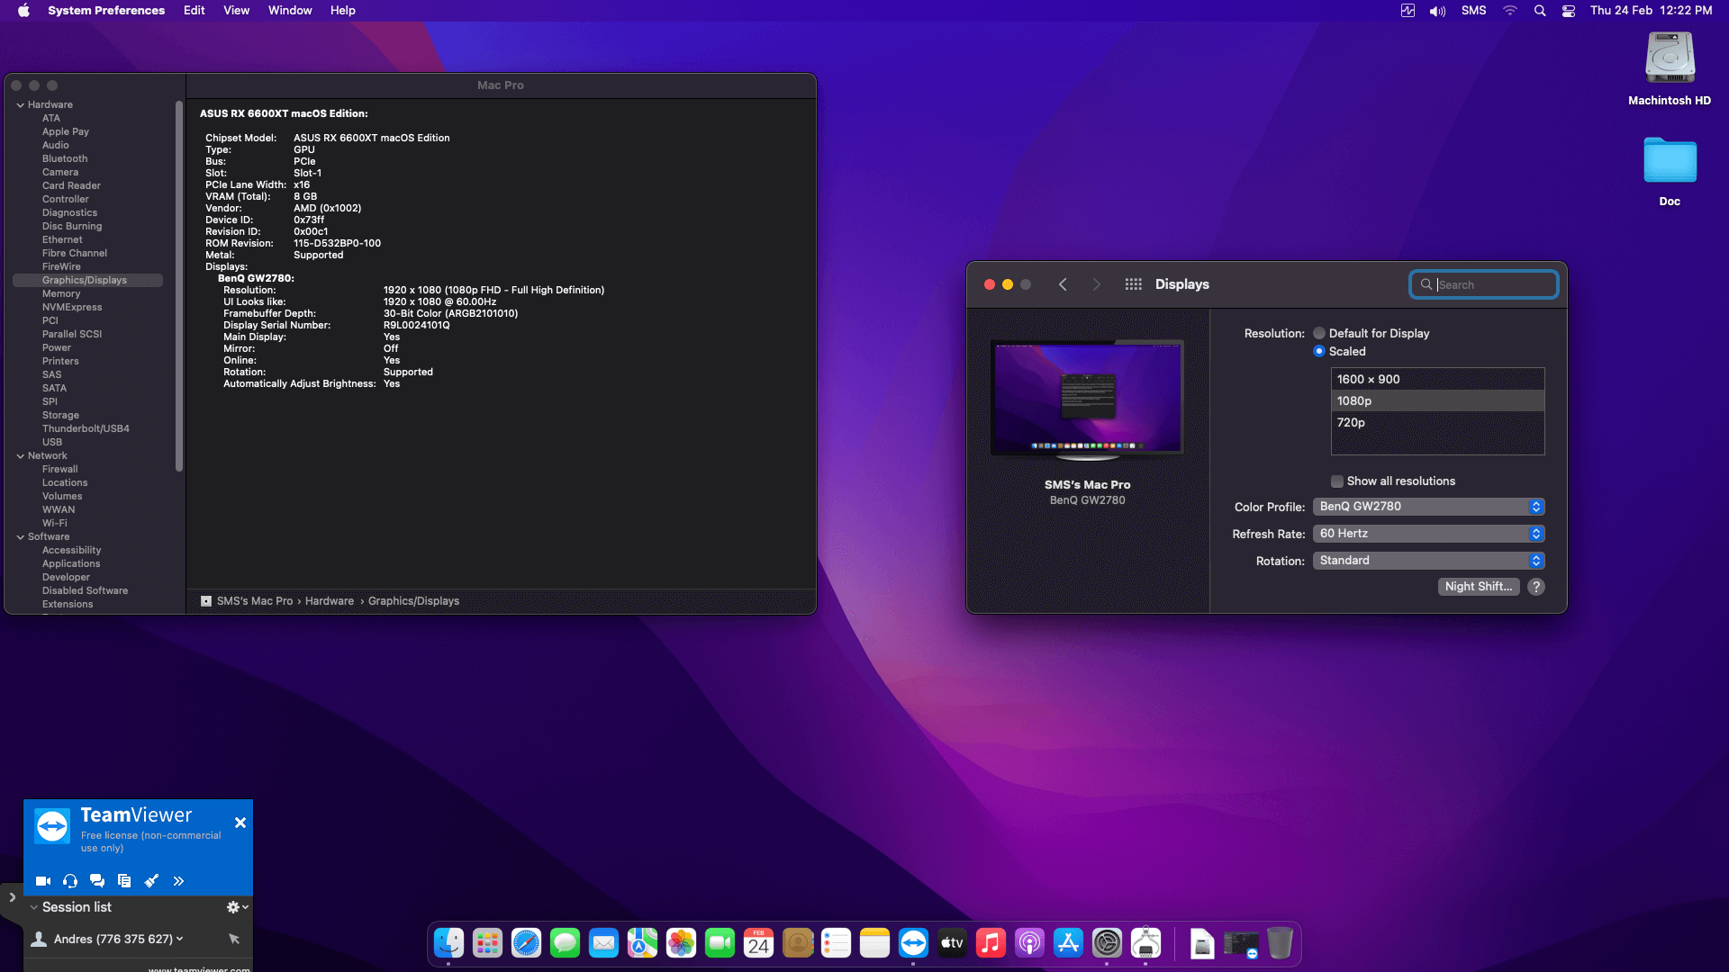Image resolution: width=1729 pixels, height=972 pixels.
Task: Open Messages from the Dock
Action: 565,943
